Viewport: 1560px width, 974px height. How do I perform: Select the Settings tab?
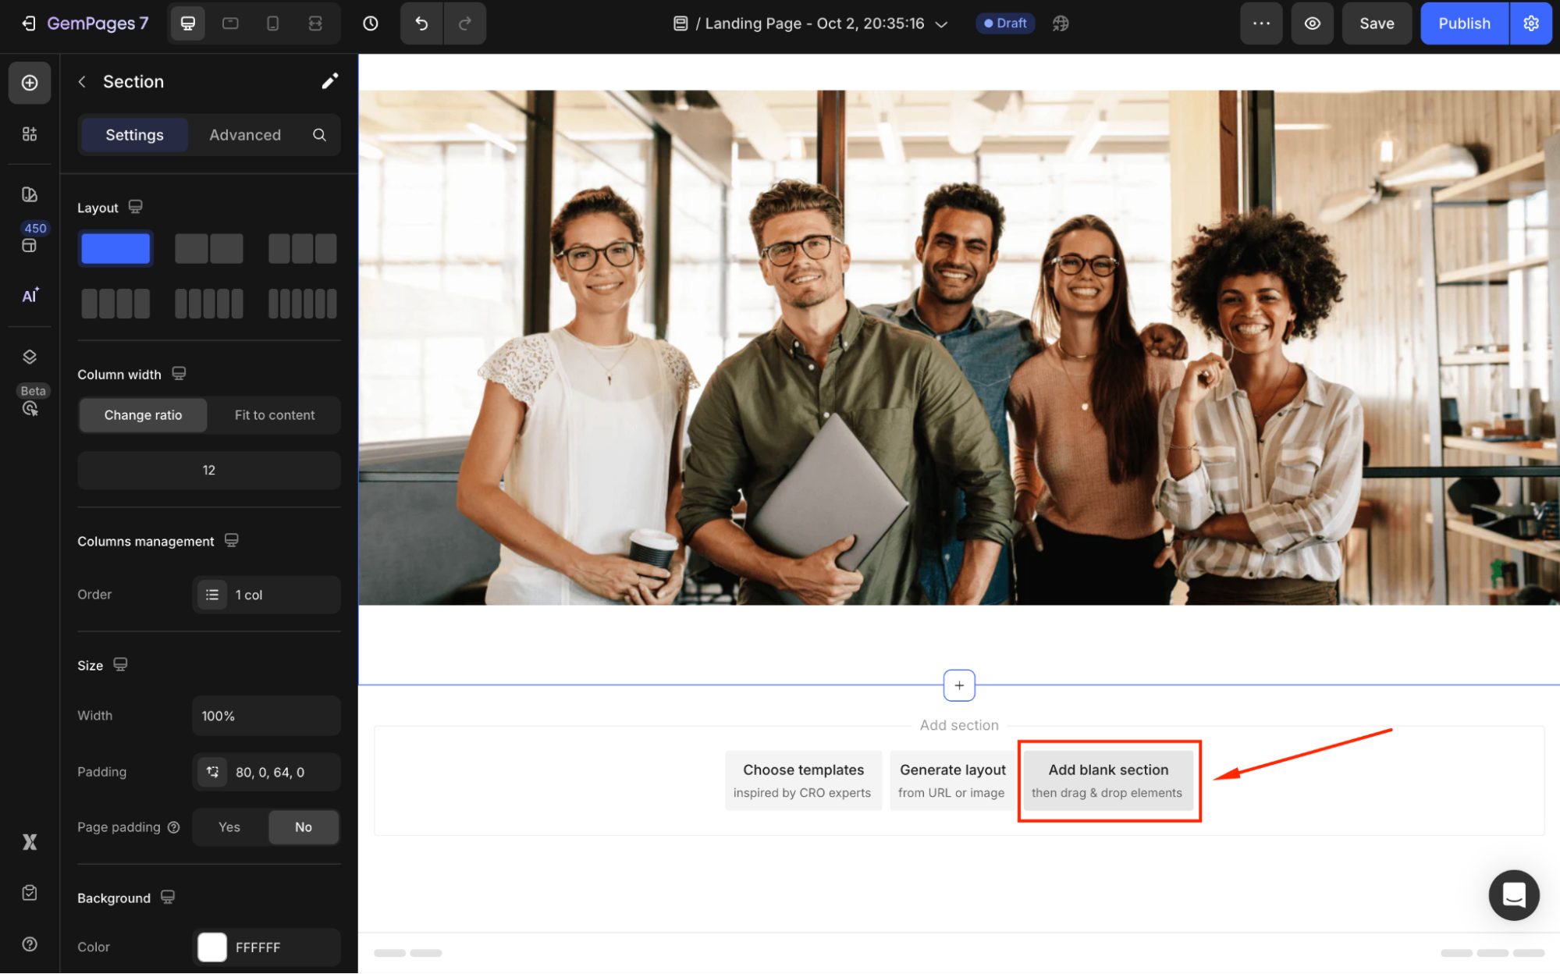[x=134, y=135]
